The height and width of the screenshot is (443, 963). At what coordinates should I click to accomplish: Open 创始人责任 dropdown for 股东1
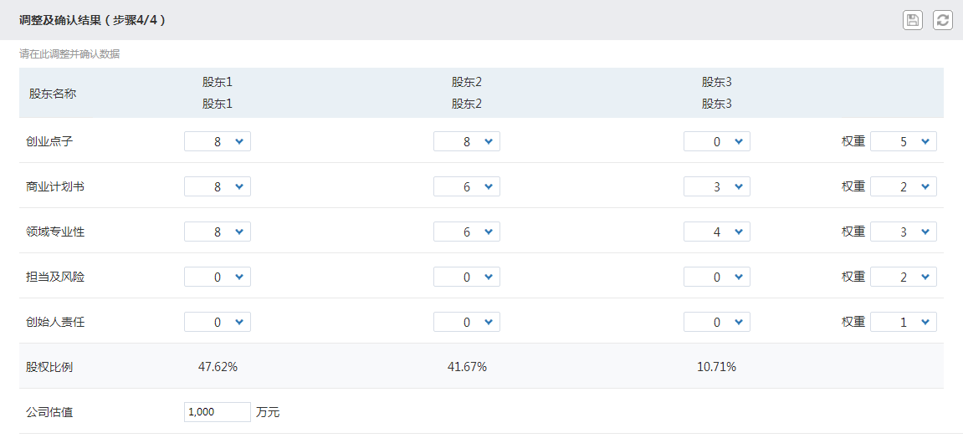218,322
